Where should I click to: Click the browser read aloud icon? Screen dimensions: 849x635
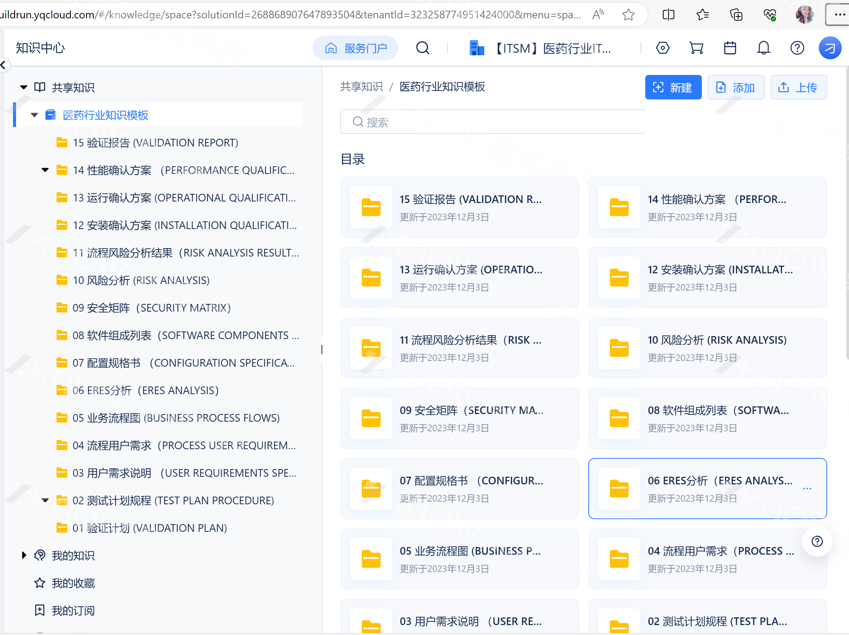coord(598,15)
